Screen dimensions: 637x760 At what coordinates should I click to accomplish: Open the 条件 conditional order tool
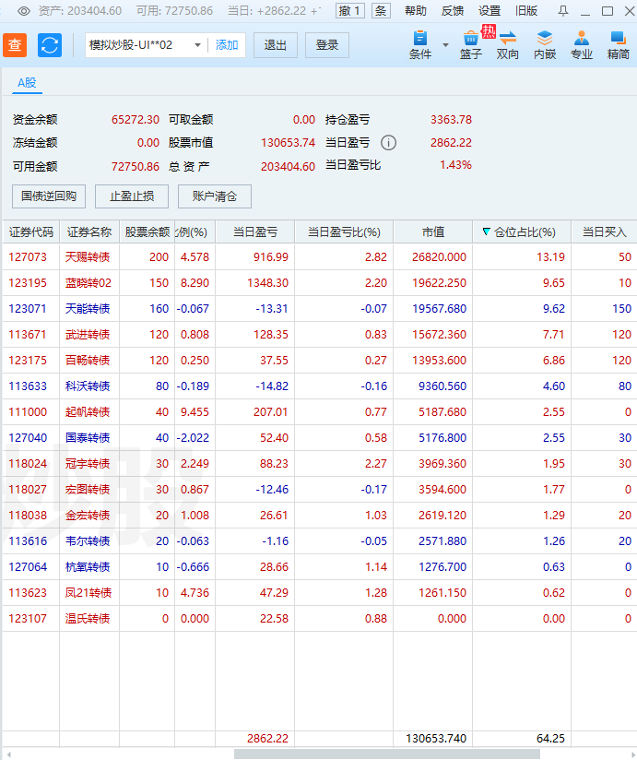tap(420, 45)
